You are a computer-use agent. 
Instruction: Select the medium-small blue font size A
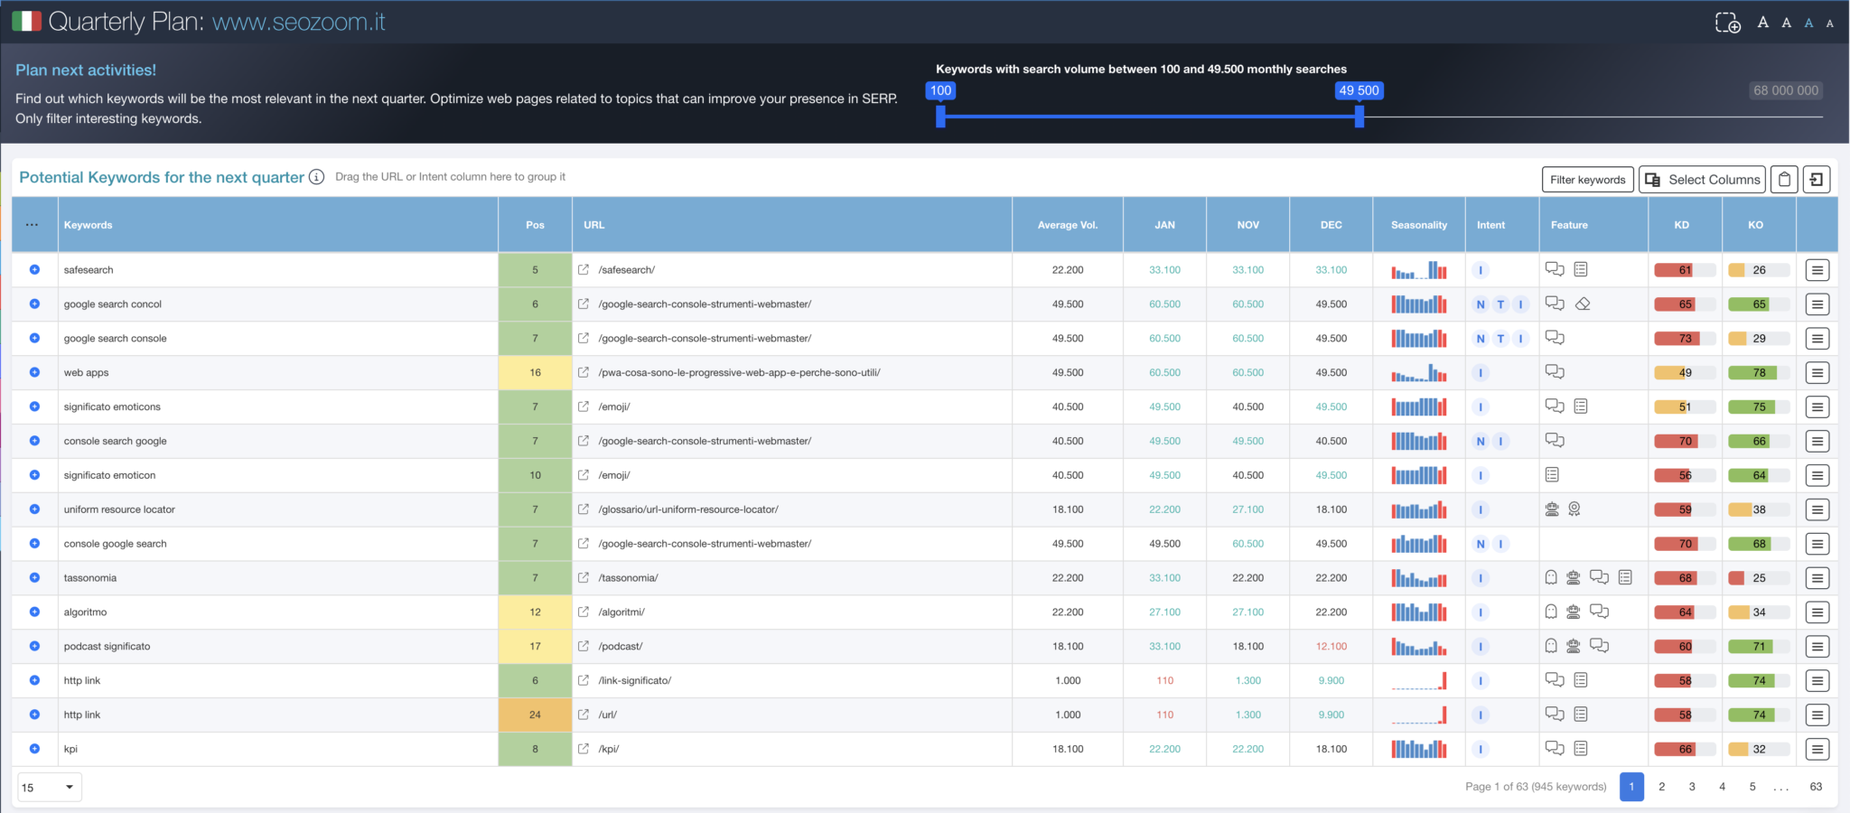[x=1808, y=23]
